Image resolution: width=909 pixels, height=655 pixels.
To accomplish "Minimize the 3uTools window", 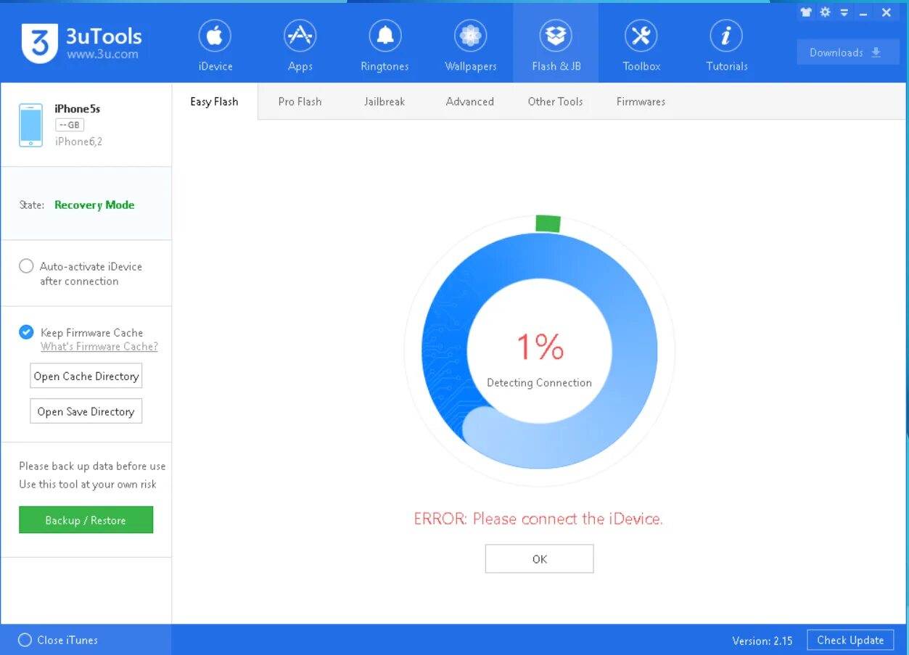I will point(863,13).
